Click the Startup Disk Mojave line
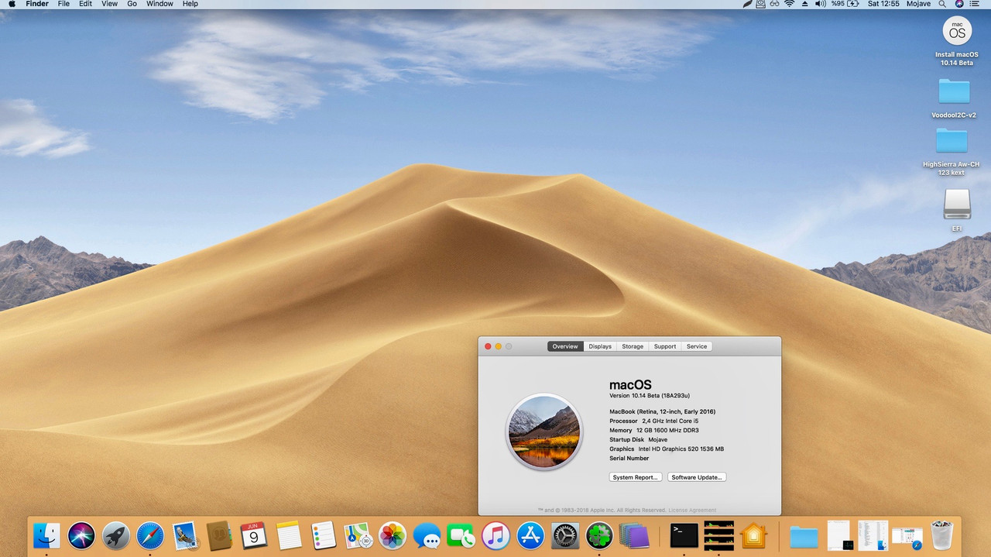The height and width of the screenshot is (557, 991). tap(638, 440)
